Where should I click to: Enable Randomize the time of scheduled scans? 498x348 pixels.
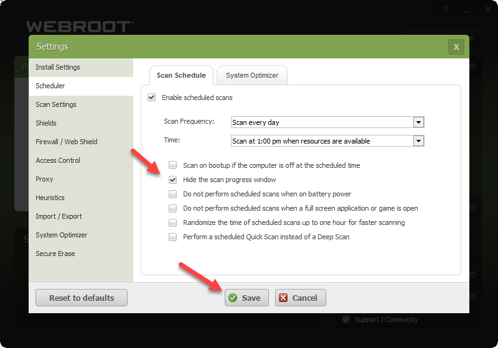172,222
